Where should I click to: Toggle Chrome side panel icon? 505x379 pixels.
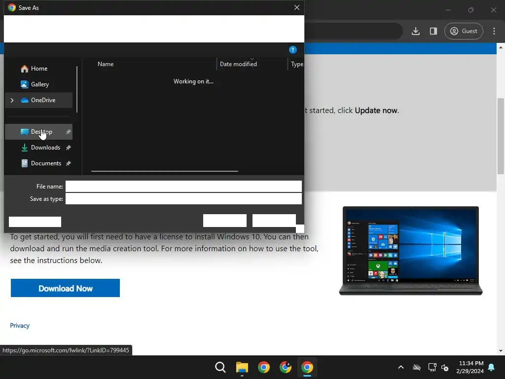(433, 31)
